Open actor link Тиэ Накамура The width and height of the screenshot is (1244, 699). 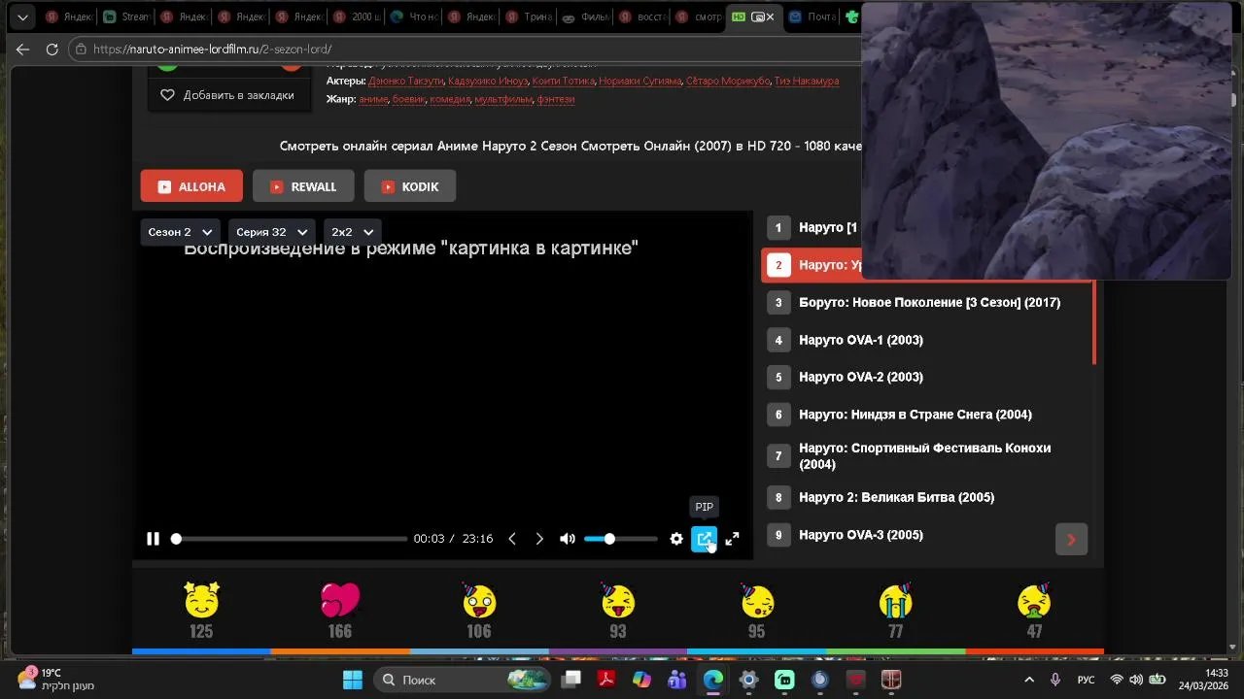[806, 81]
